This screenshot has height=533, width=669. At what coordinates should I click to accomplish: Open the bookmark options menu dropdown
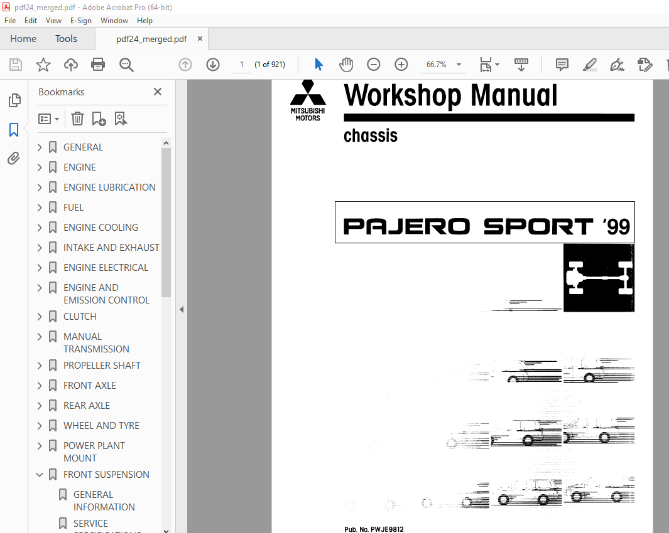tap(48, 119)
